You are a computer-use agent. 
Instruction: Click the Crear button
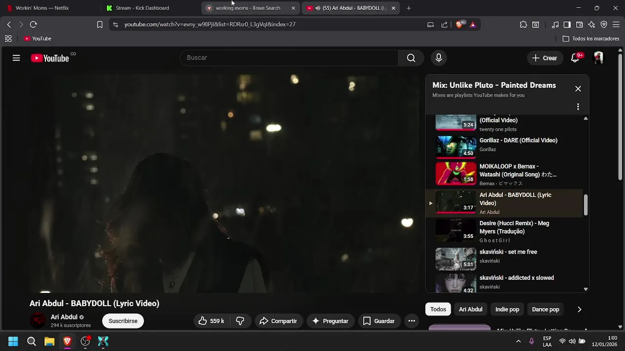[544, 58]
